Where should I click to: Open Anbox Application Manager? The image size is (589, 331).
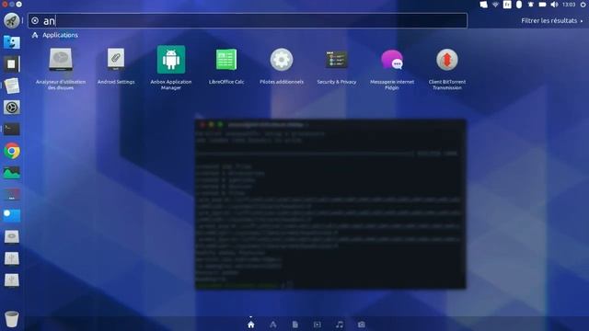coord(171,68)
